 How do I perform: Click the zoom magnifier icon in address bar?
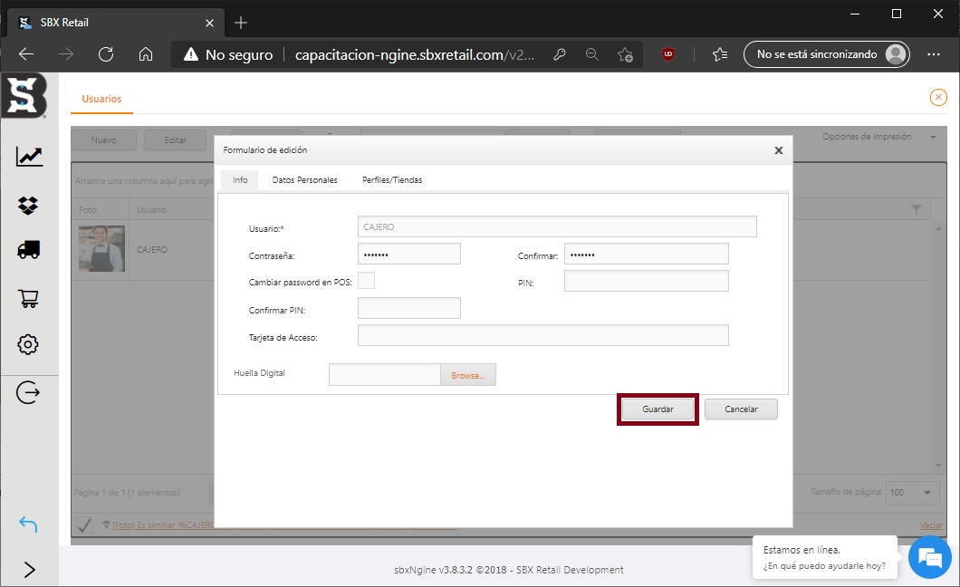[x=592, y=54]
